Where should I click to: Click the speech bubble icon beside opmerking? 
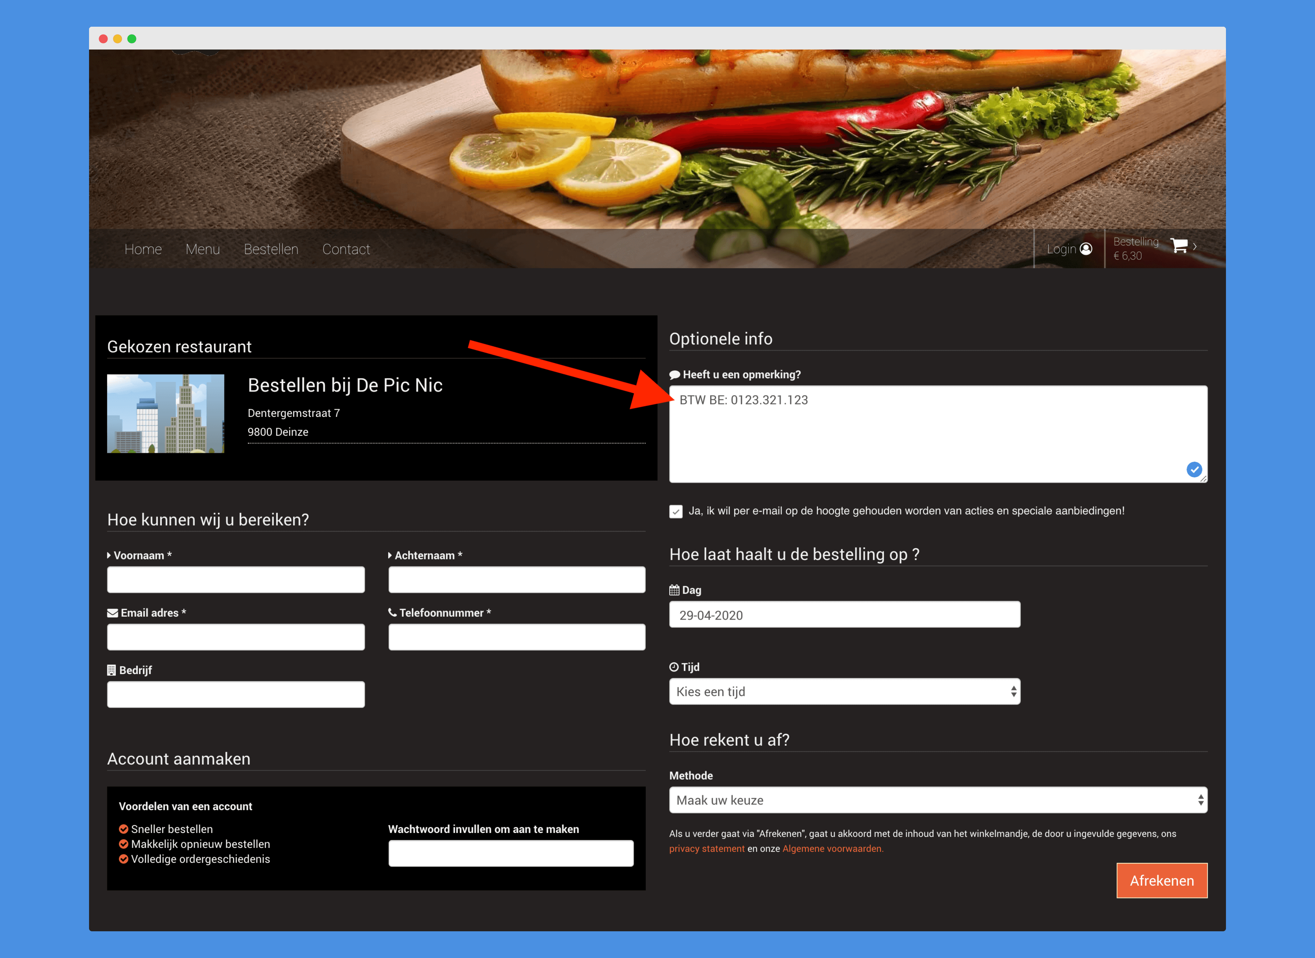pyautogui.click(x=674, y=375)
